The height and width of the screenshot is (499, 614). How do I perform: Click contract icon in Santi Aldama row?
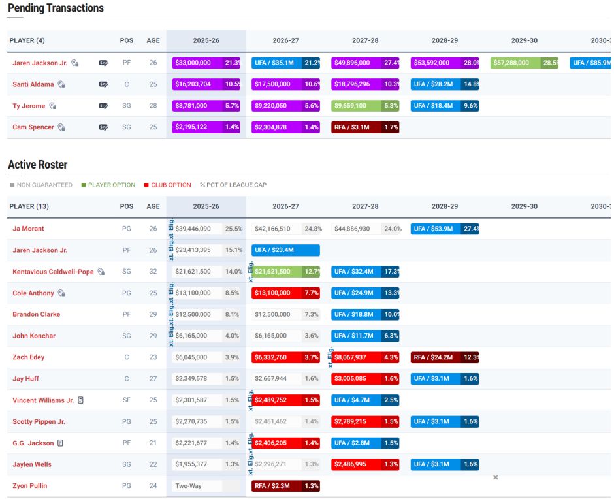click(x=103, y=85)
